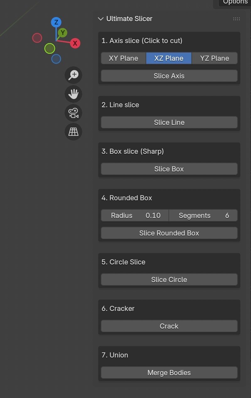The height and width of the screenshot is (398, 251).
Task: Click the red X axis gizmo handle
Action: coord(75,43)
